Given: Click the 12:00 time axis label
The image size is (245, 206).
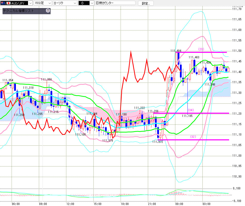Looking at the screenshot, I should click(x=70, y=204).
